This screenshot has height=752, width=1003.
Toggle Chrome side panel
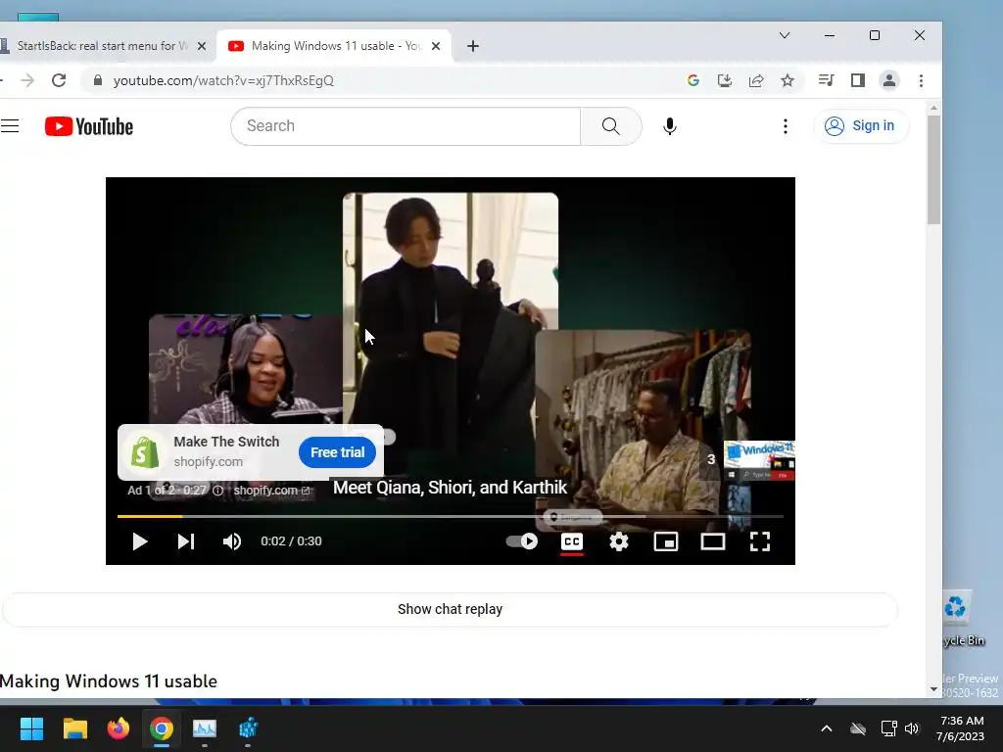tap(858, 80)
